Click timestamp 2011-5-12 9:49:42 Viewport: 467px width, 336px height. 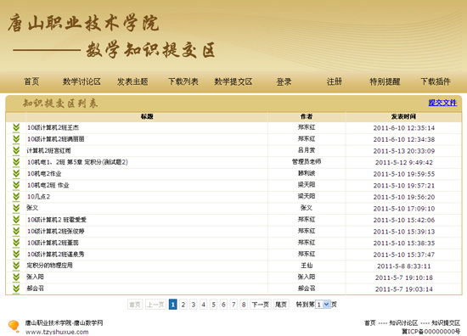[404, 163]
